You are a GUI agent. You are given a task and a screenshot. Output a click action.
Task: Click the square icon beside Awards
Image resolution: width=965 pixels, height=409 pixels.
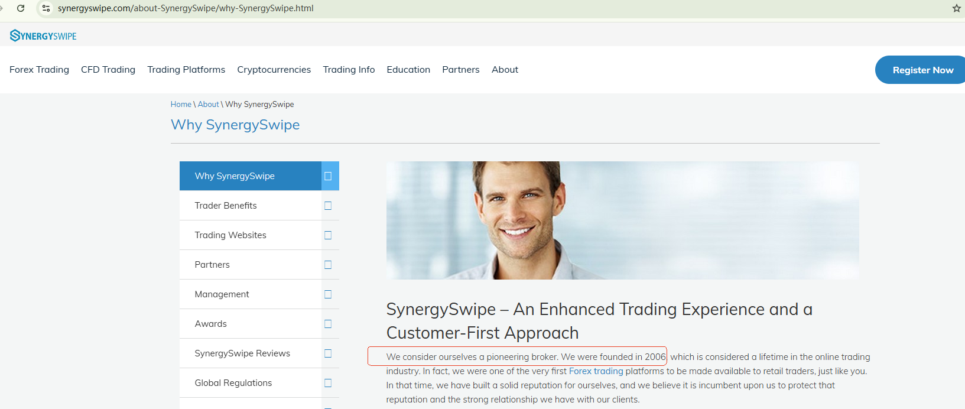click(328, 324)
